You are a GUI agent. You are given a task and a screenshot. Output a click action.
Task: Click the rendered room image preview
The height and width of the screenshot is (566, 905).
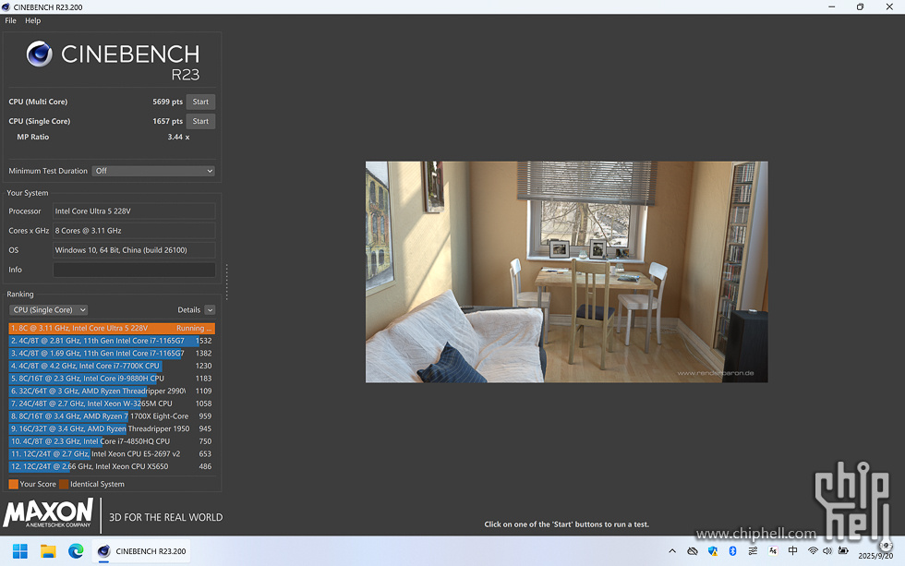coord(566,271)
